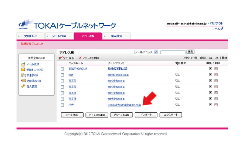
Task: Click bottom メール作成 button
Action: tap(72, 115)
